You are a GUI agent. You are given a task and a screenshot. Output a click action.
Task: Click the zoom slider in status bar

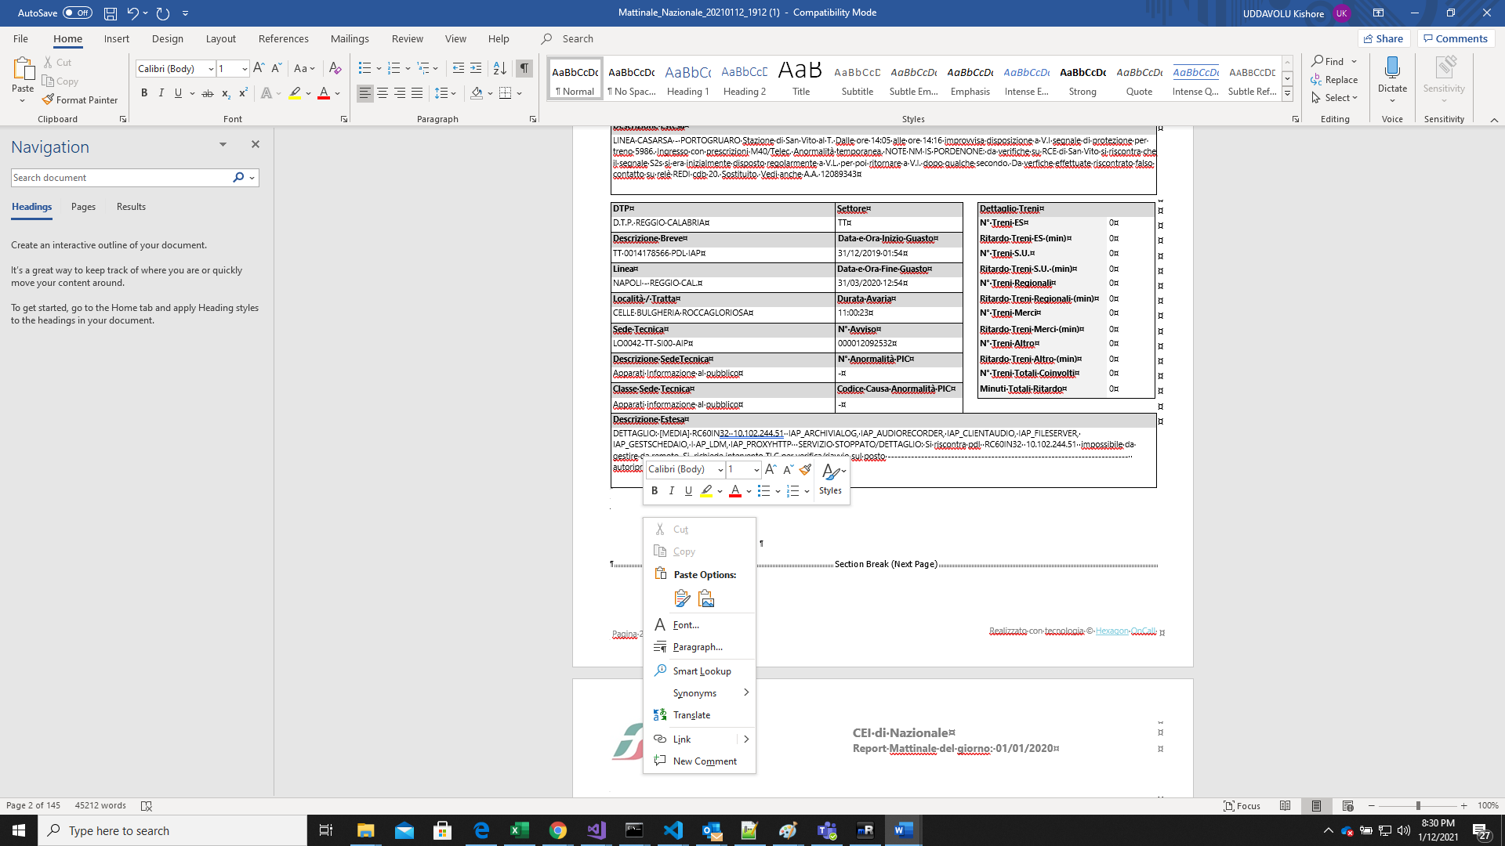1417,805
